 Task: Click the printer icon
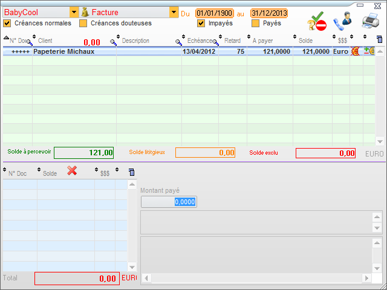click(x=369, y=21)
